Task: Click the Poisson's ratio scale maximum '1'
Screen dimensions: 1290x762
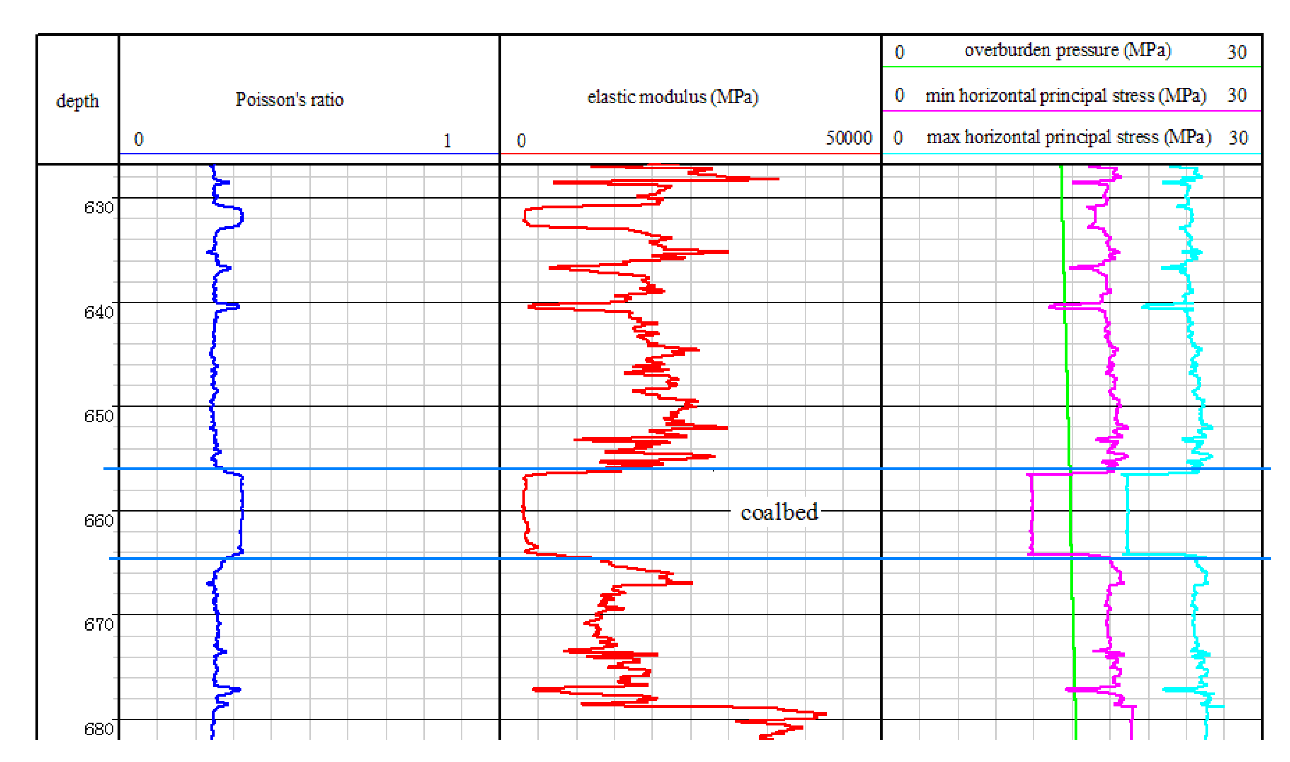Action: pyautogui.click(x=447, y=141)
